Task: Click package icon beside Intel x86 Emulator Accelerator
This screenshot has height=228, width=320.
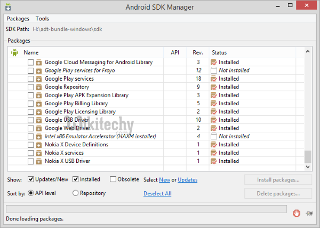Action: [x=39, y=137]
